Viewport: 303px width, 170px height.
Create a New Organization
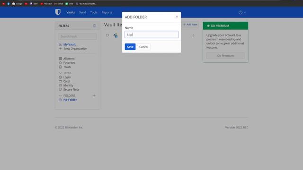click(76, 49)
